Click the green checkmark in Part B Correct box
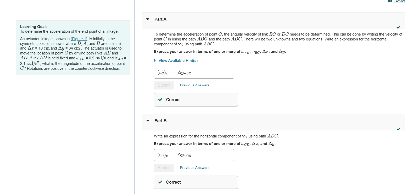This screenshot has height=194, width=405. 160,182
